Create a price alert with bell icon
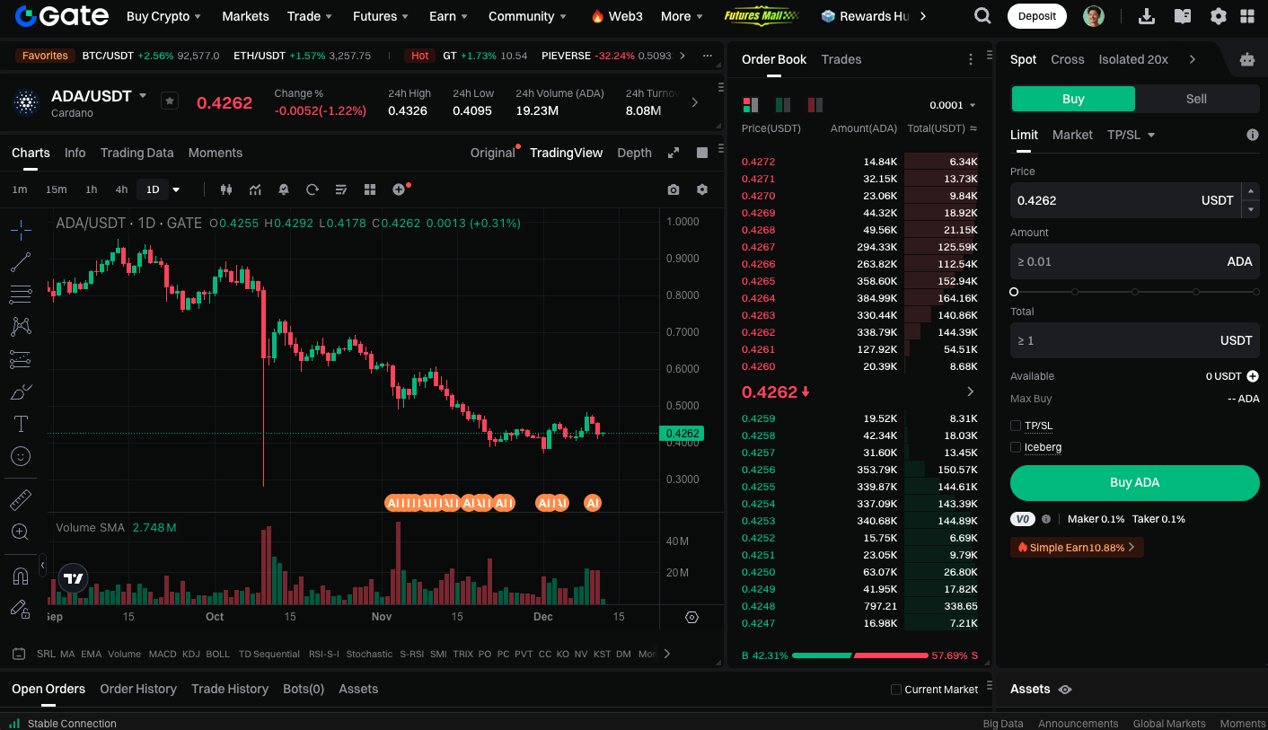The width and height of the screenshot is (1268, 730). point(284,189)
